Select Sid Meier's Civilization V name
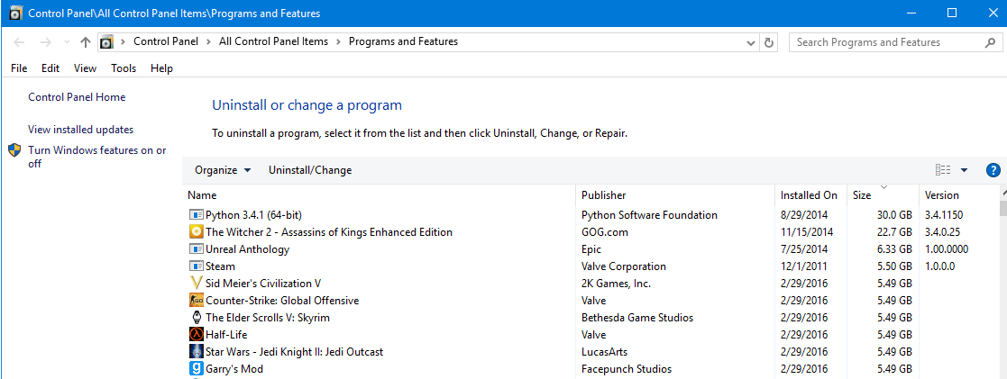Screen dimensions: 1007x379 tap(263, 283)
